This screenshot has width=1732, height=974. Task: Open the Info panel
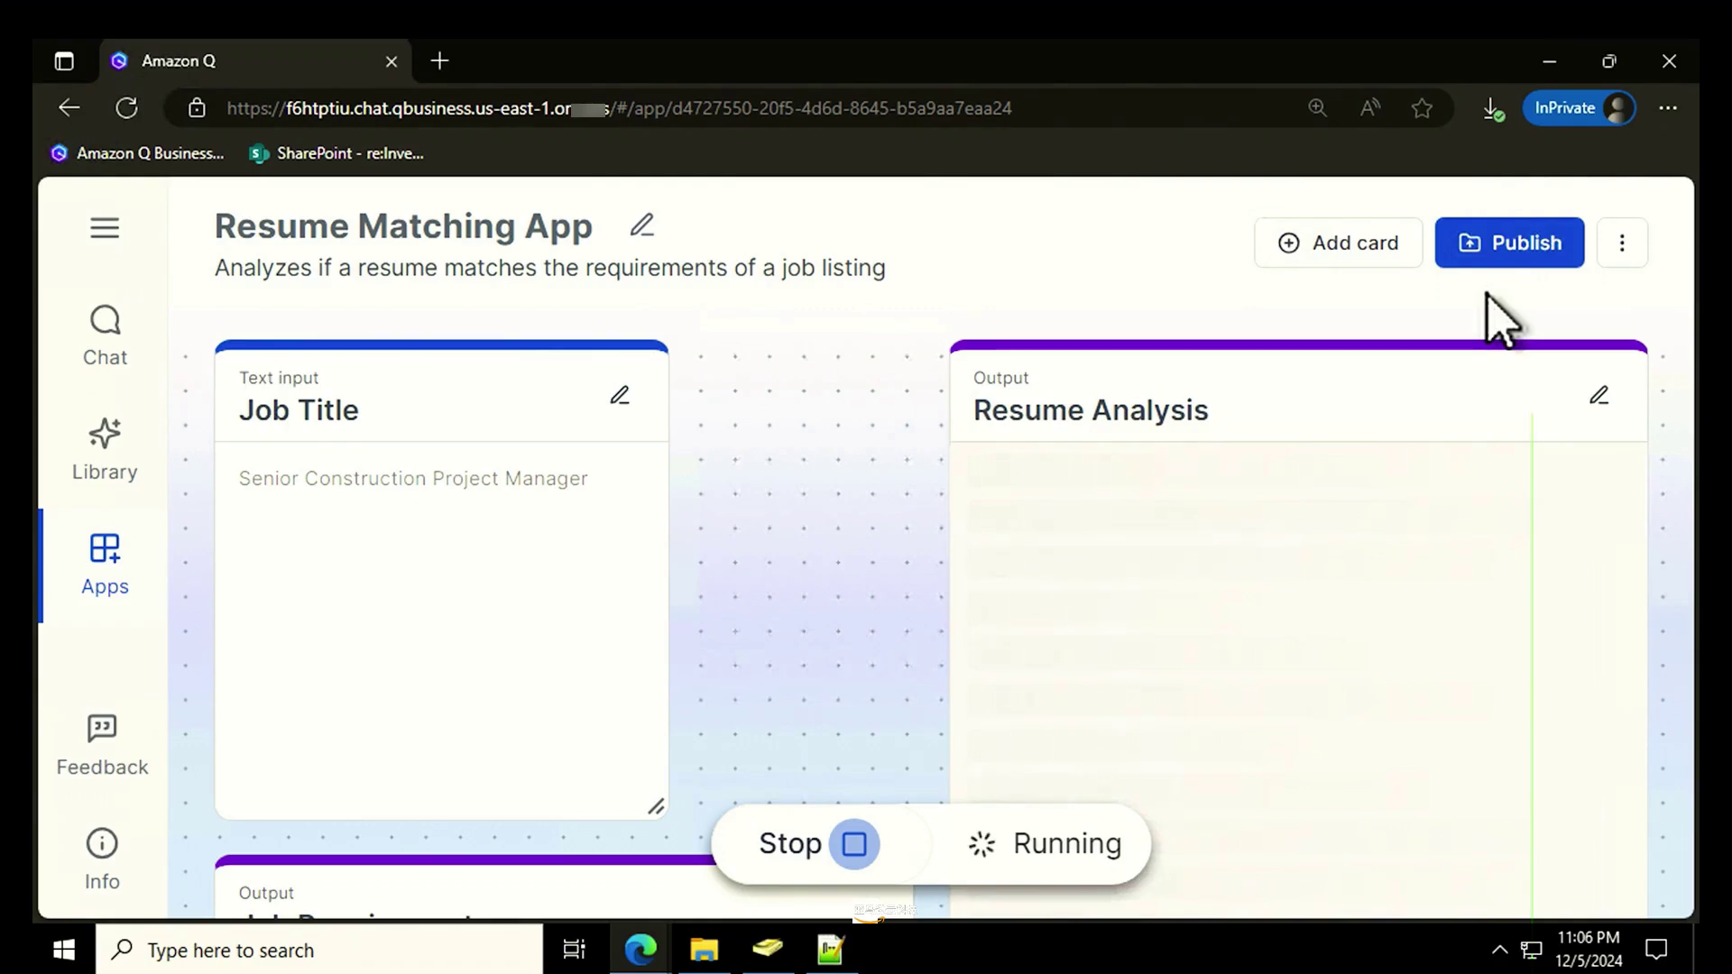[x=102, y=859]
